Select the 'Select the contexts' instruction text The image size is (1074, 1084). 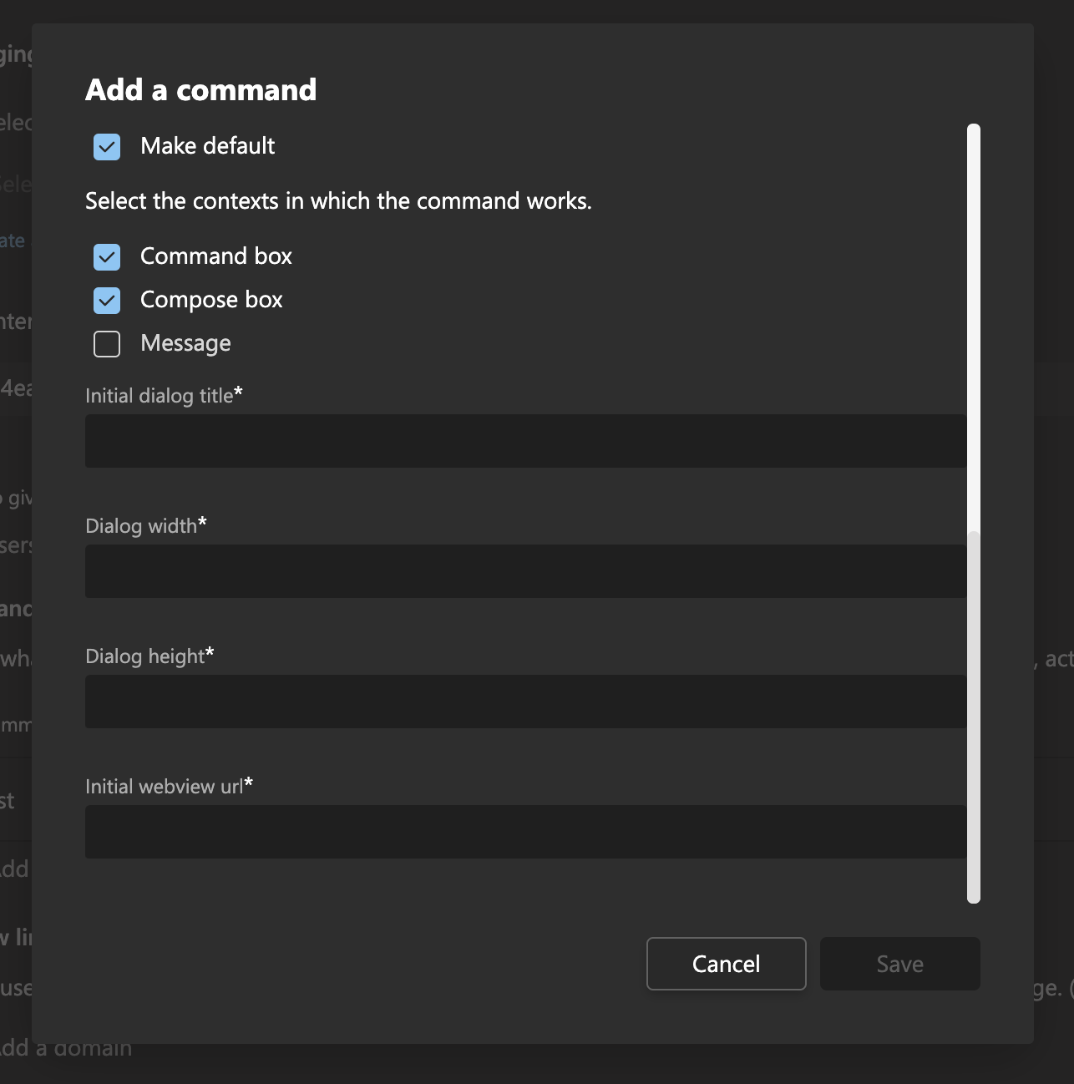(338, 201)
